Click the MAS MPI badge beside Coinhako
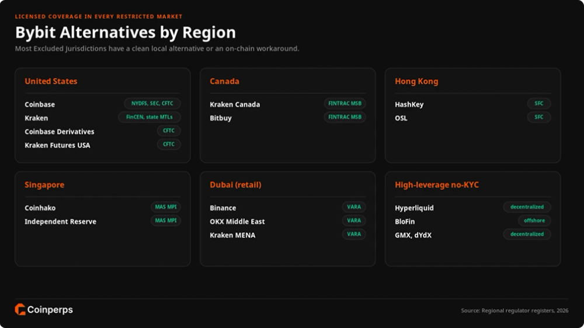 [x=166, y=207]
